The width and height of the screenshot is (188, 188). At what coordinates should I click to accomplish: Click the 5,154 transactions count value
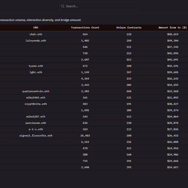85,142
